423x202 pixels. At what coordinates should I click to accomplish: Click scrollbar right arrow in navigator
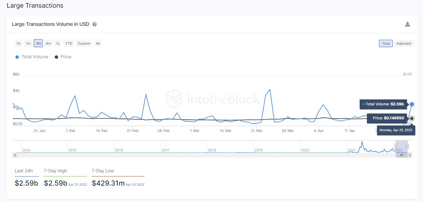(410, 155)
